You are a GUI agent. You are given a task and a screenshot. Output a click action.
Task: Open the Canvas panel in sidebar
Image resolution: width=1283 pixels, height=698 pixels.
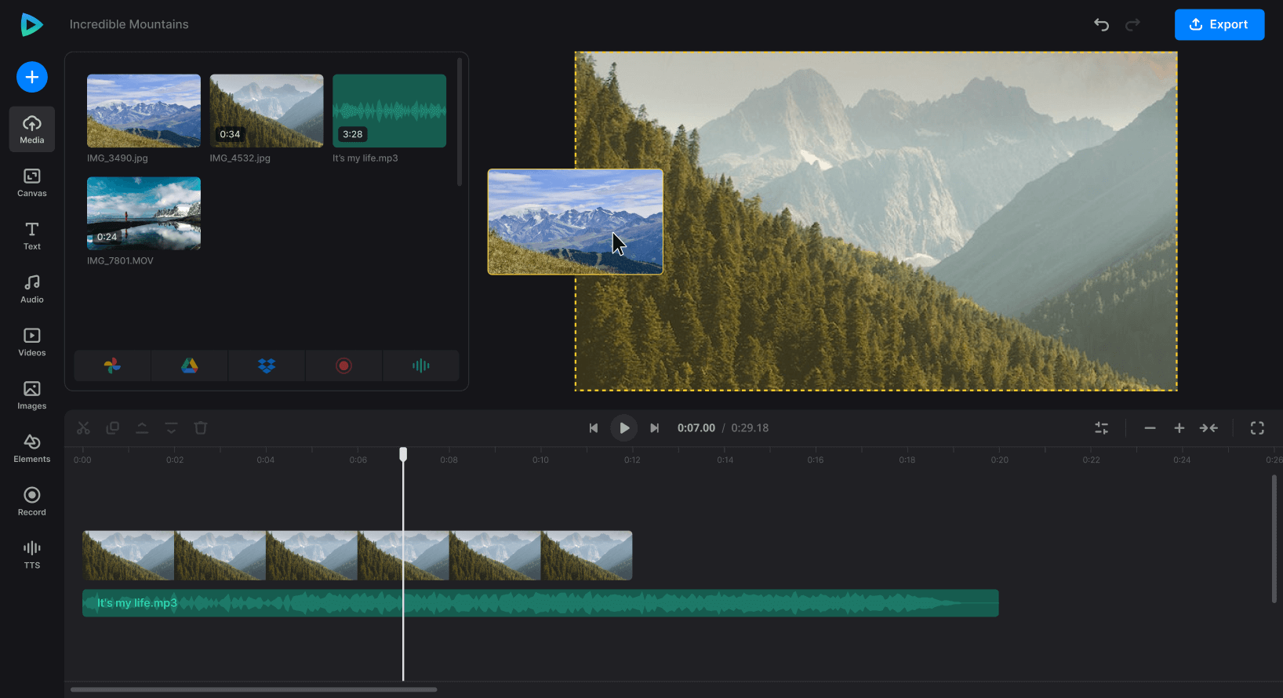32,183
